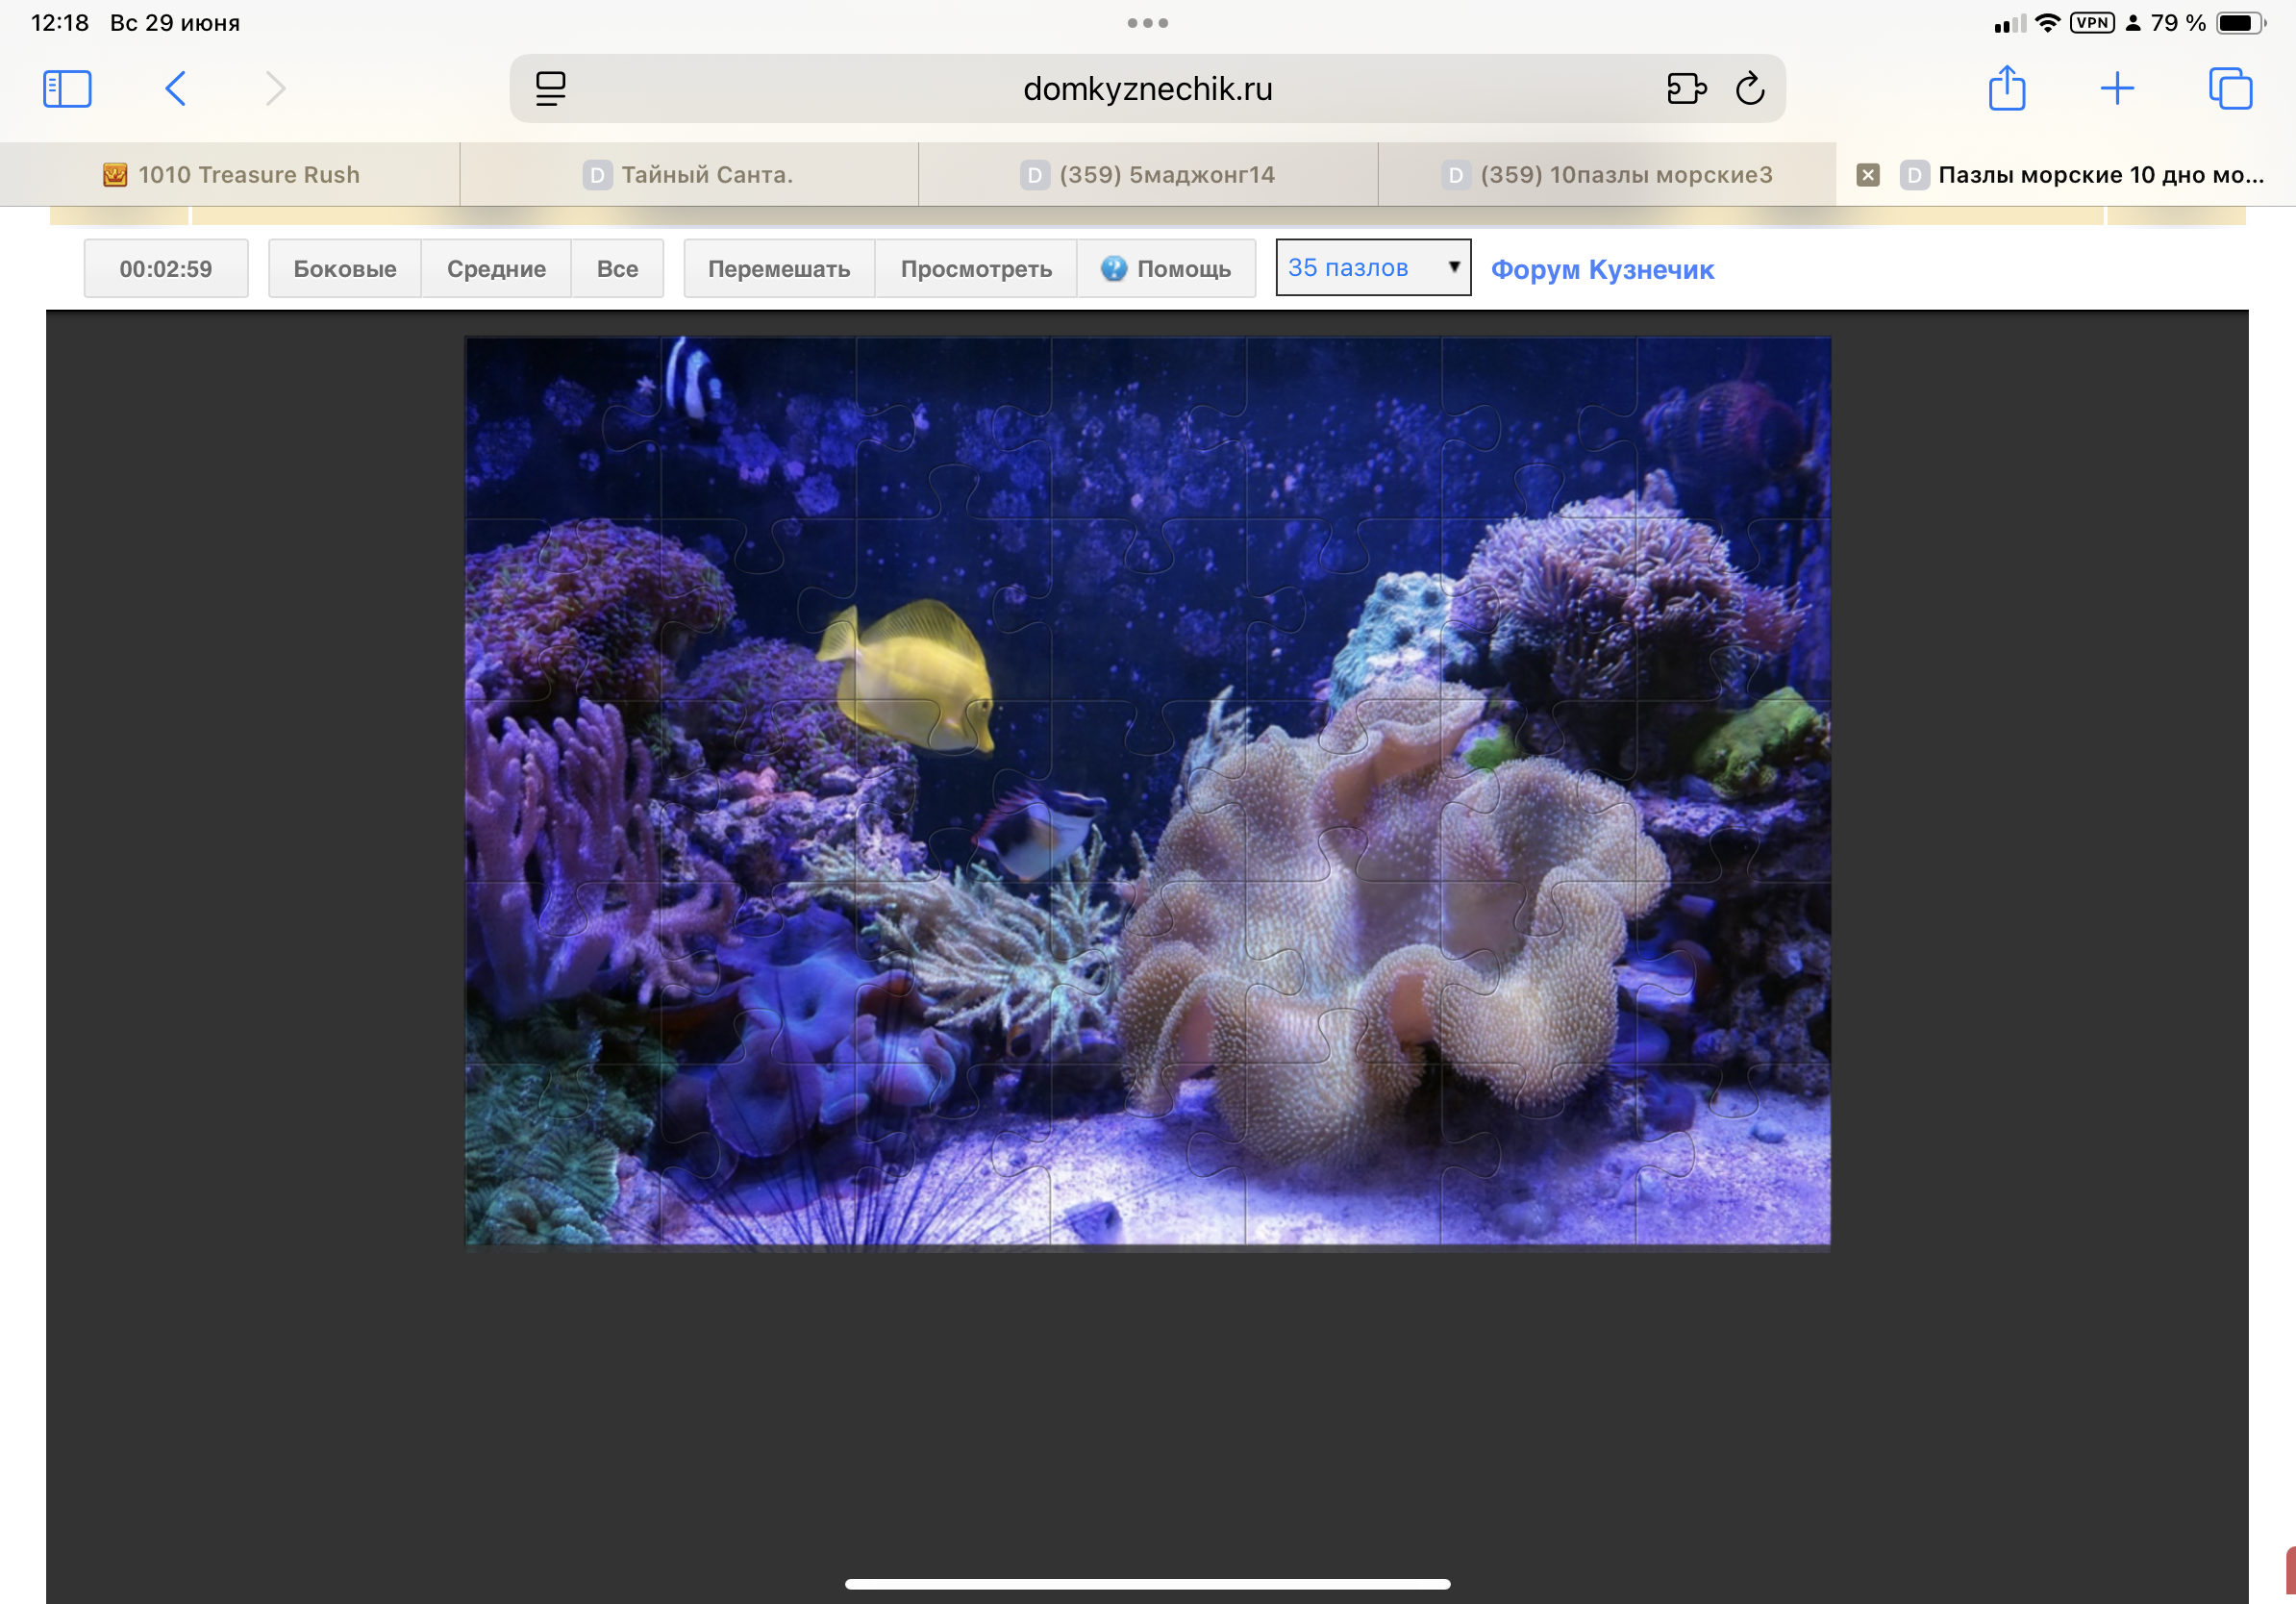Preview the image with Просмотреть
Screen dimensions: 2296x1604
976,269
